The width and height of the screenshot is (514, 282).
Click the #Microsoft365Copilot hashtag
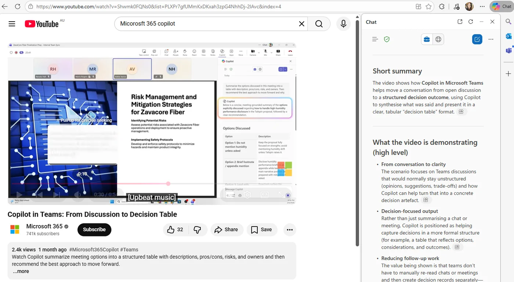[x=94, y=250]
